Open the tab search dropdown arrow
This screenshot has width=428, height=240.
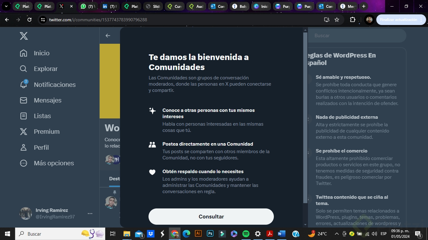(6, 6)
